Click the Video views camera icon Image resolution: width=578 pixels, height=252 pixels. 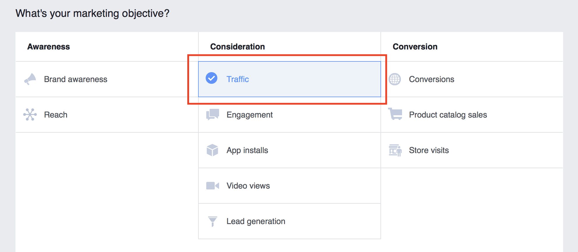tap(212, 186)
